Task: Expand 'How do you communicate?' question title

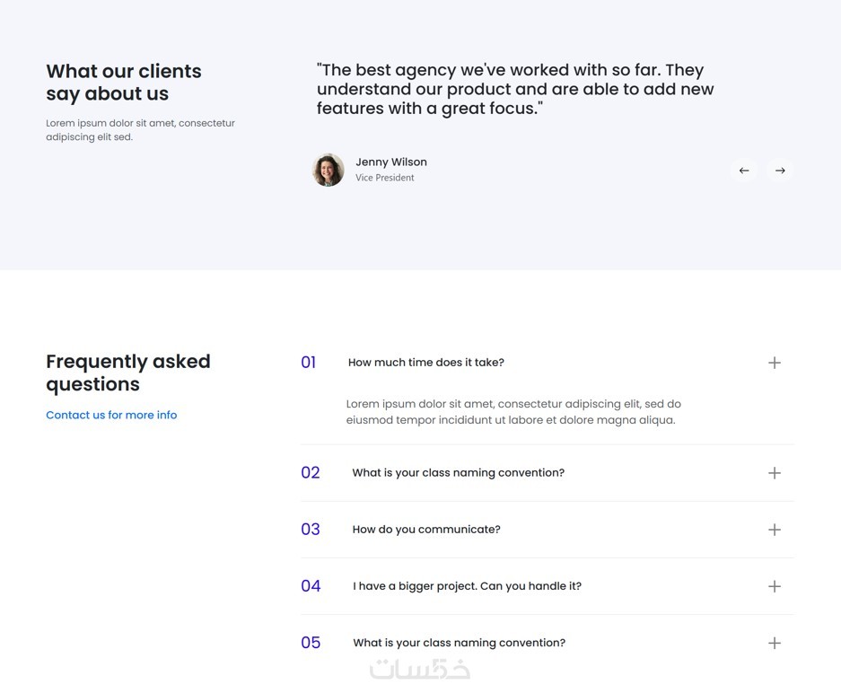Action: (x=426, y=530)
